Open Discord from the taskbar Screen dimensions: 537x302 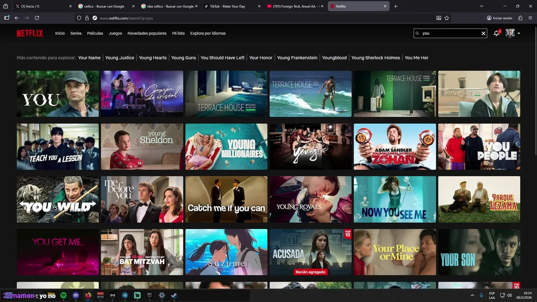76,295
